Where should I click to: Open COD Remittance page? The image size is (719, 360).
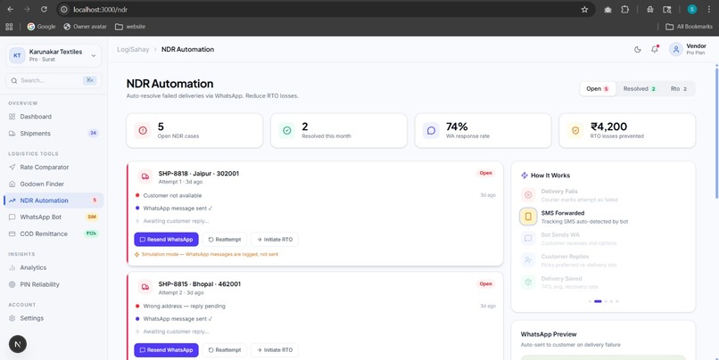pos(54,233)
